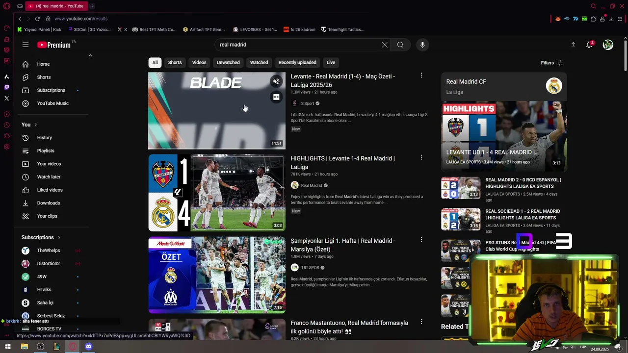
Task: Open options menu for the Levante Maç Özeti video
Action: coord(421,76)
